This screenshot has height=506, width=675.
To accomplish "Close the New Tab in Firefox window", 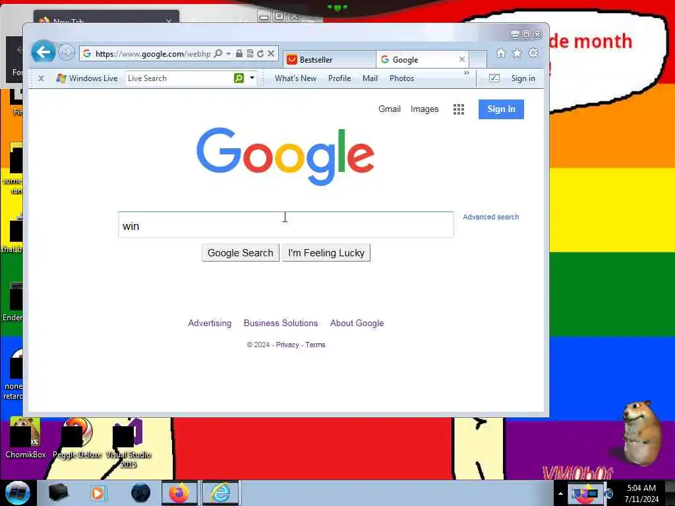I will pos(169,20).
